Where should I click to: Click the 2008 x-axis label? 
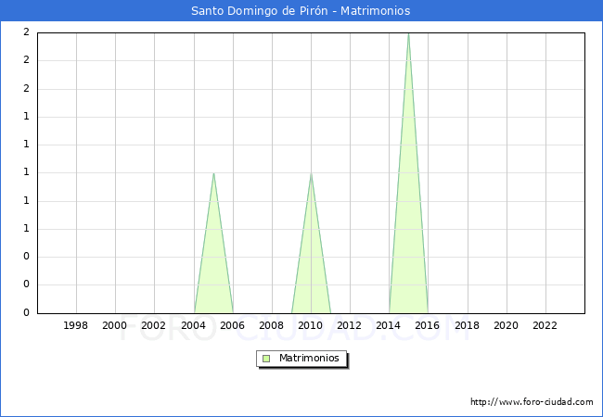click(272, 325)
